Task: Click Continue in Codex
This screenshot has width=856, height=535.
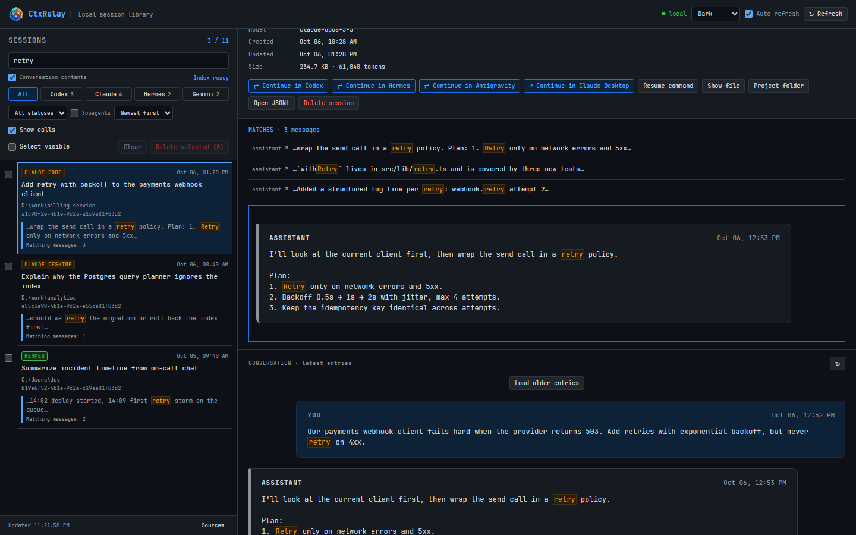Action: click(x=288, y=86)
